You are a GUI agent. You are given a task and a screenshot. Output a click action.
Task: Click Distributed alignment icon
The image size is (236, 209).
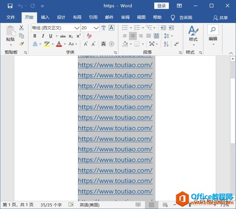[x=156, y=36]
